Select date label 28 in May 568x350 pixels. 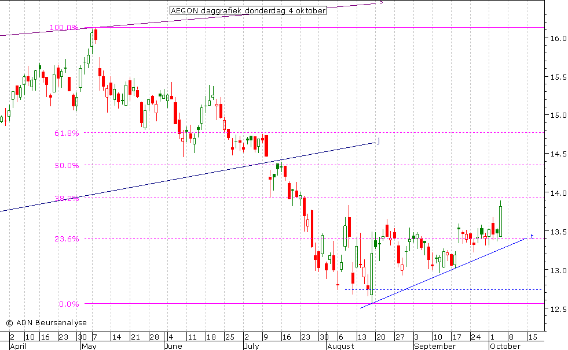155,337
